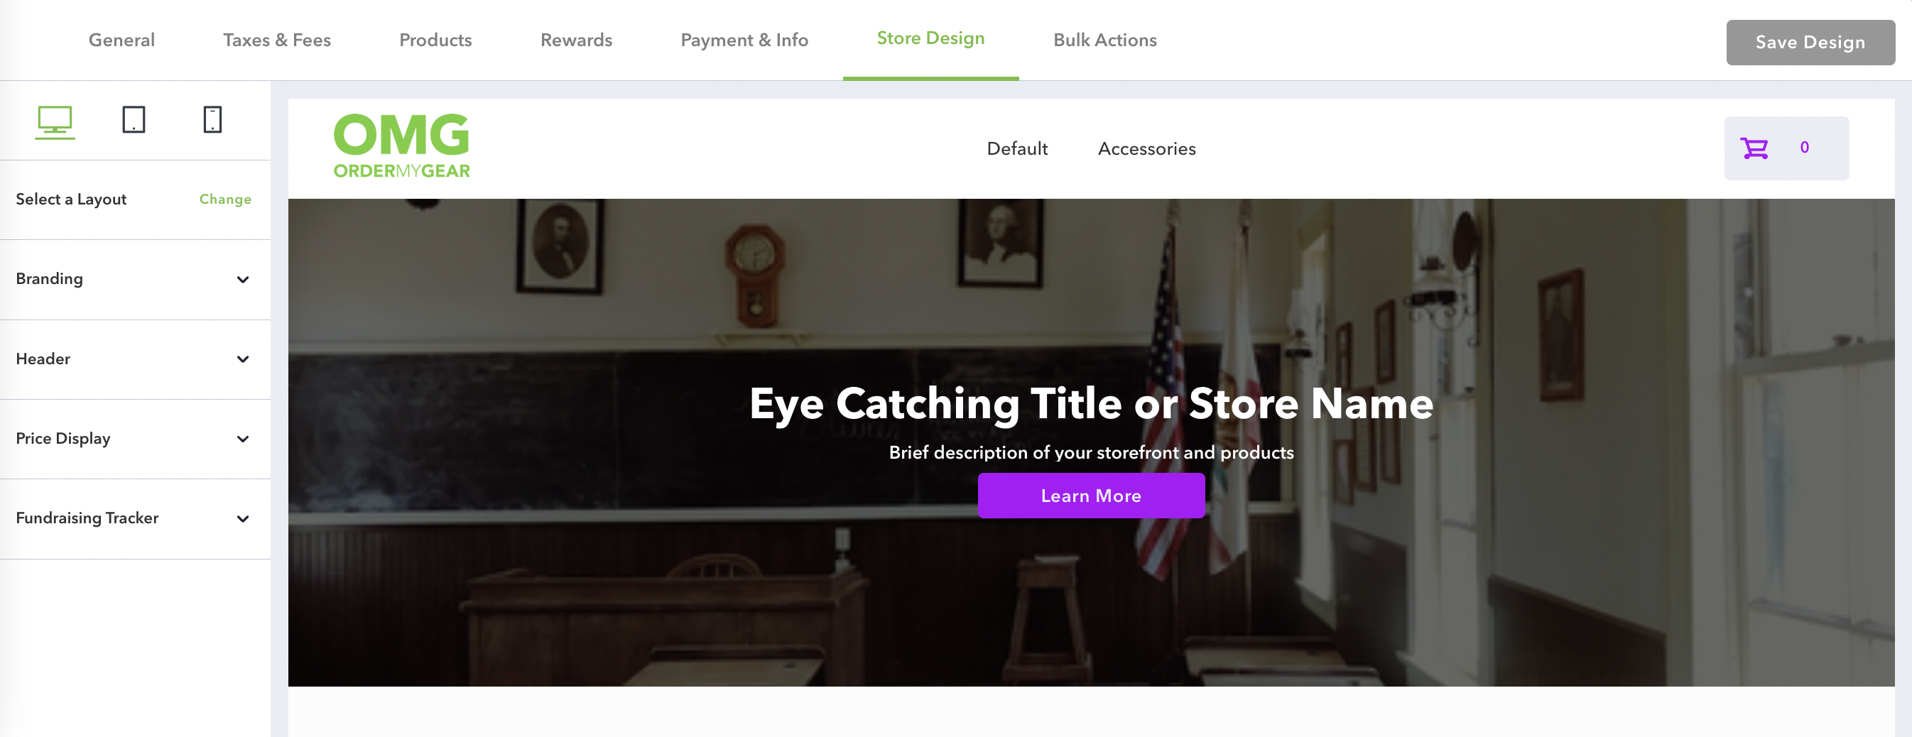Screen dimensions: 1912x737
Task: Select the Accessories store category
Action: [x=1147, y=149]
